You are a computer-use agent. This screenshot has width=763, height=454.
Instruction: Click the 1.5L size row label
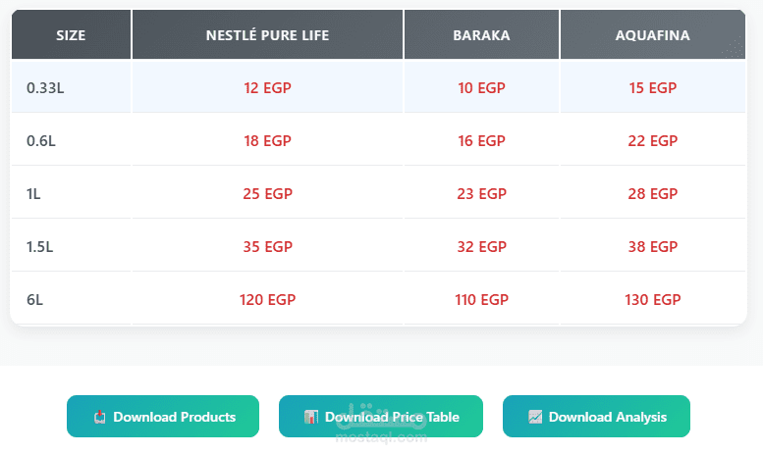(x=41, y=246)
